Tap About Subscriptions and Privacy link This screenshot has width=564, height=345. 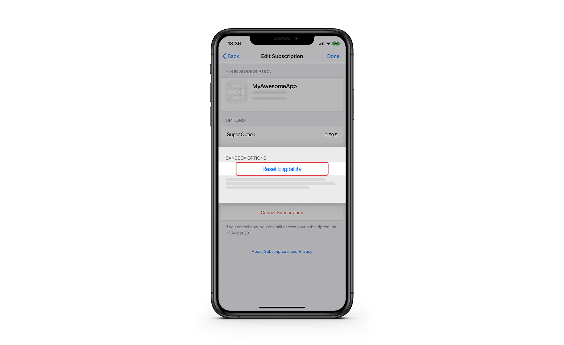click(x=282, y=251)
